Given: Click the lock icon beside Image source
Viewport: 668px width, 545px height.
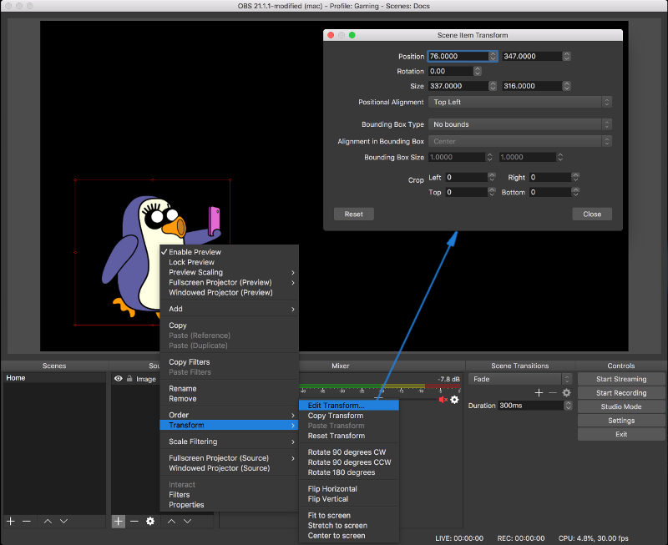Looking at the screenshot, I should click(x=129, y=378).
